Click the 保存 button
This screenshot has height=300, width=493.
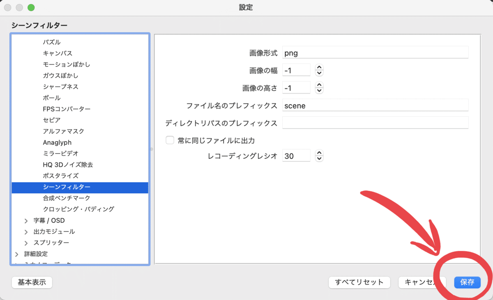click(x=467, y=282)
